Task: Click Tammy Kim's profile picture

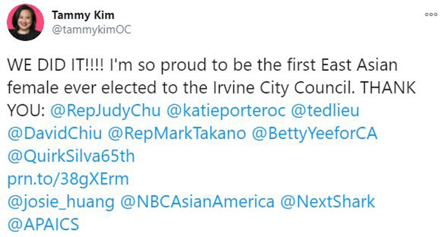Action: click(x=25, y=22)
